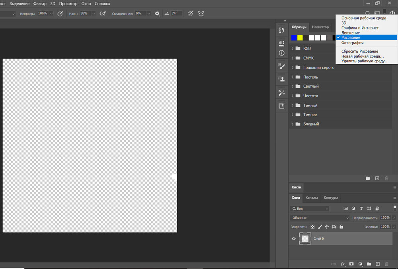
Task: Select Сбросить Рисование menu entry
Action: click(x=360, y=51)
